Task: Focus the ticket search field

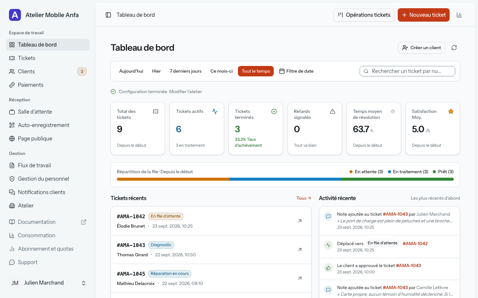Action: pyautogui.click(x=407, y=71)
